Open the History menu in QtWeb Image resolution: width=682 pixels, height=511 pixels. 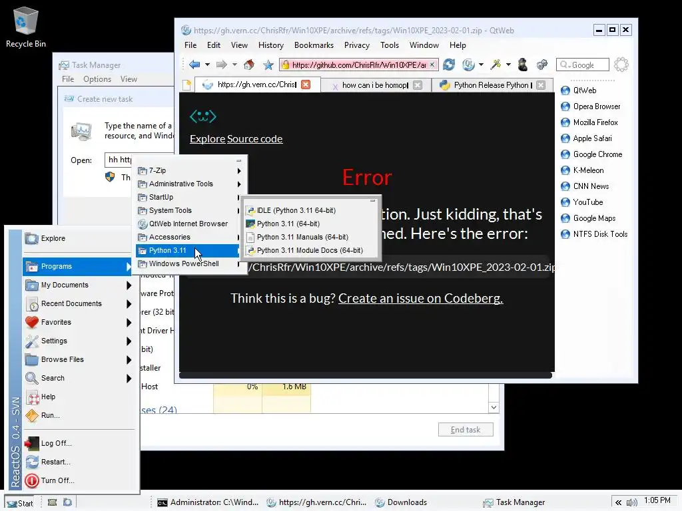tap(271, 45)
